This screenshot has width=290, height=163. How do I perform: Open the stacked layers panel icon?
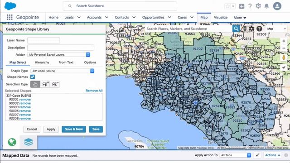point(29,142)
